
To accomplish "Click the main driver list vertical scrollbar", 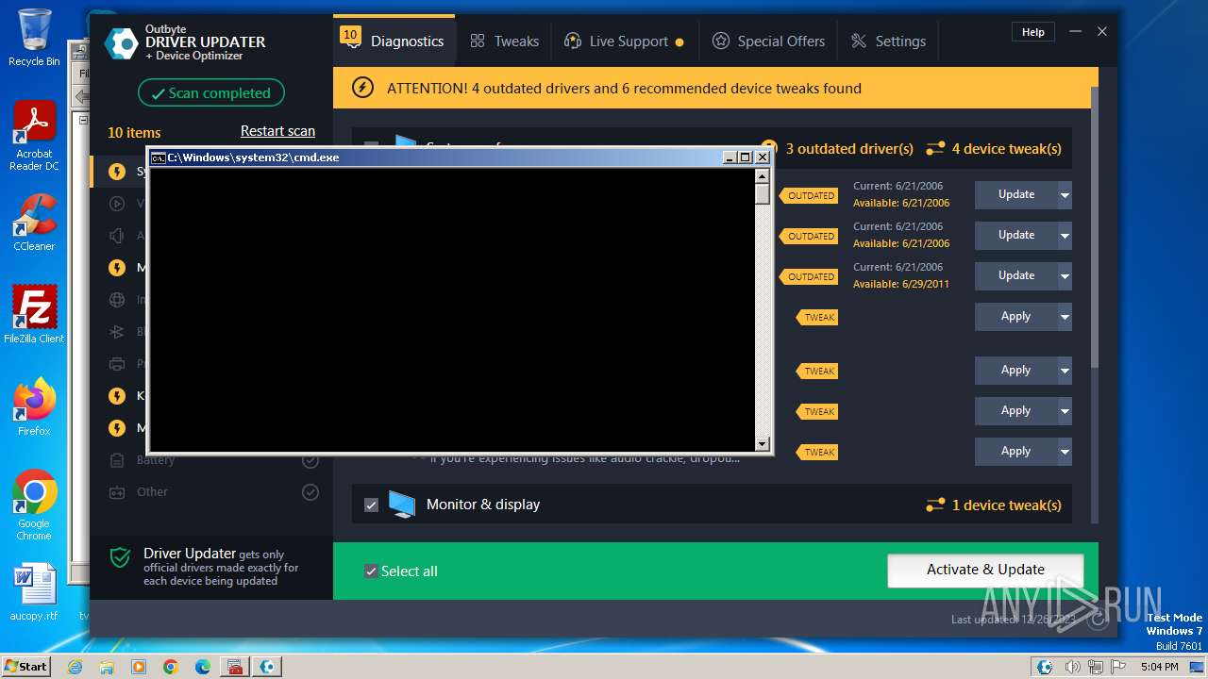I will (1095, 226).
